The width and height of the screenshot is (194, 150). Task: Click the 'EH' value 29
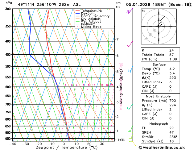point(171,128)
